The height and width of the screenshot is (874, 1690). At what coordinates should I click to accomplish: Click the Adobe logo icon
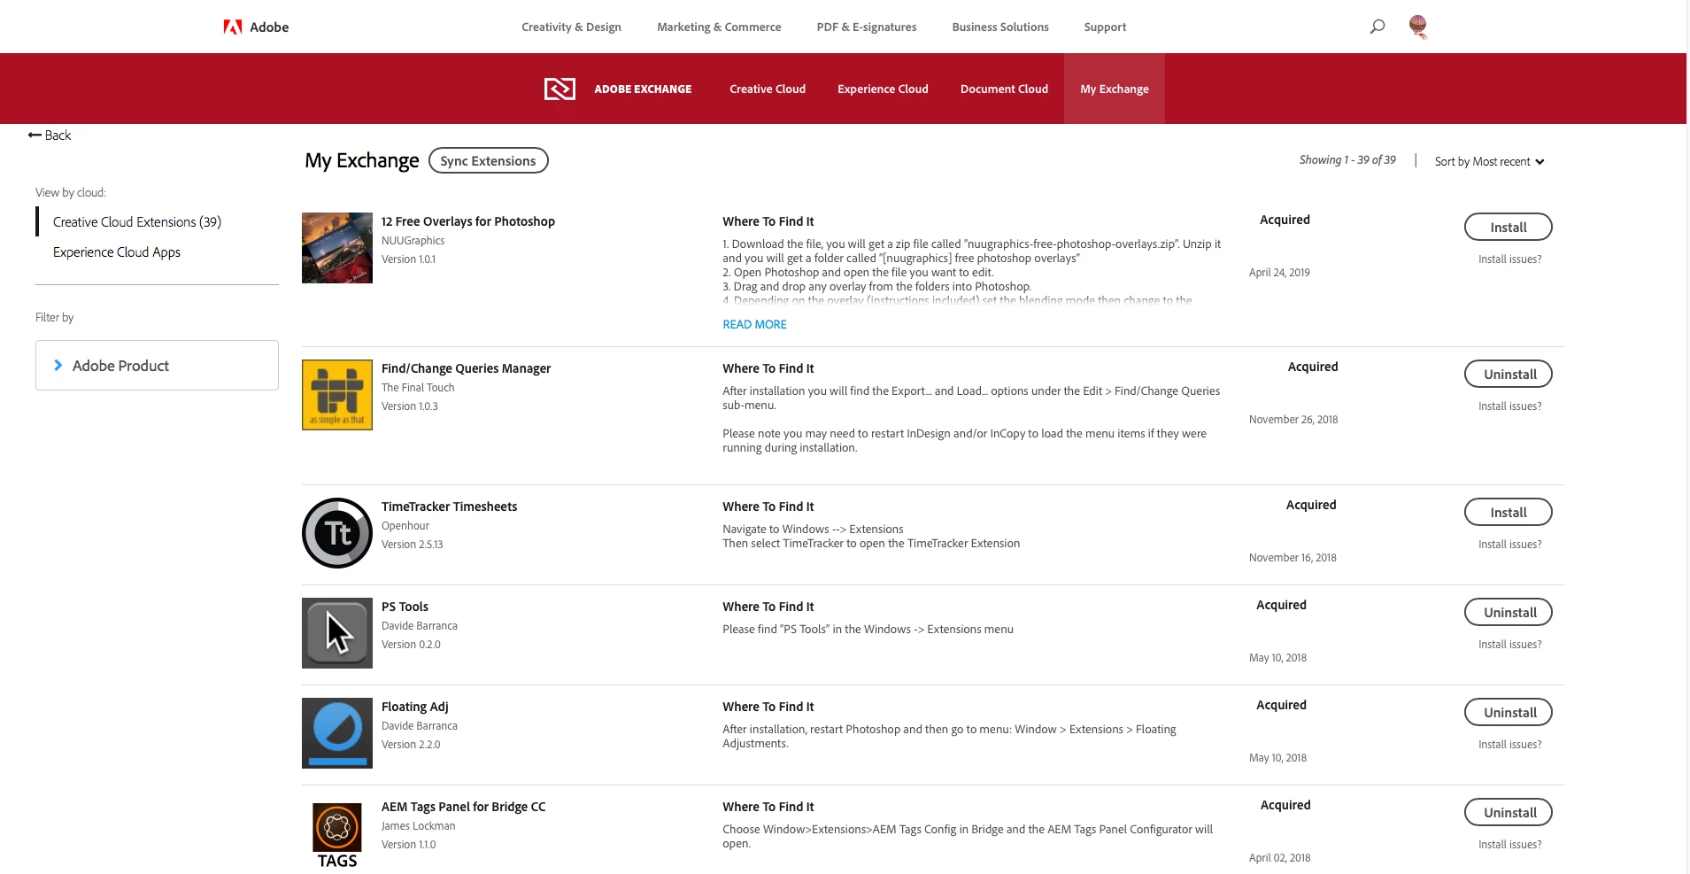pos(233,27)
